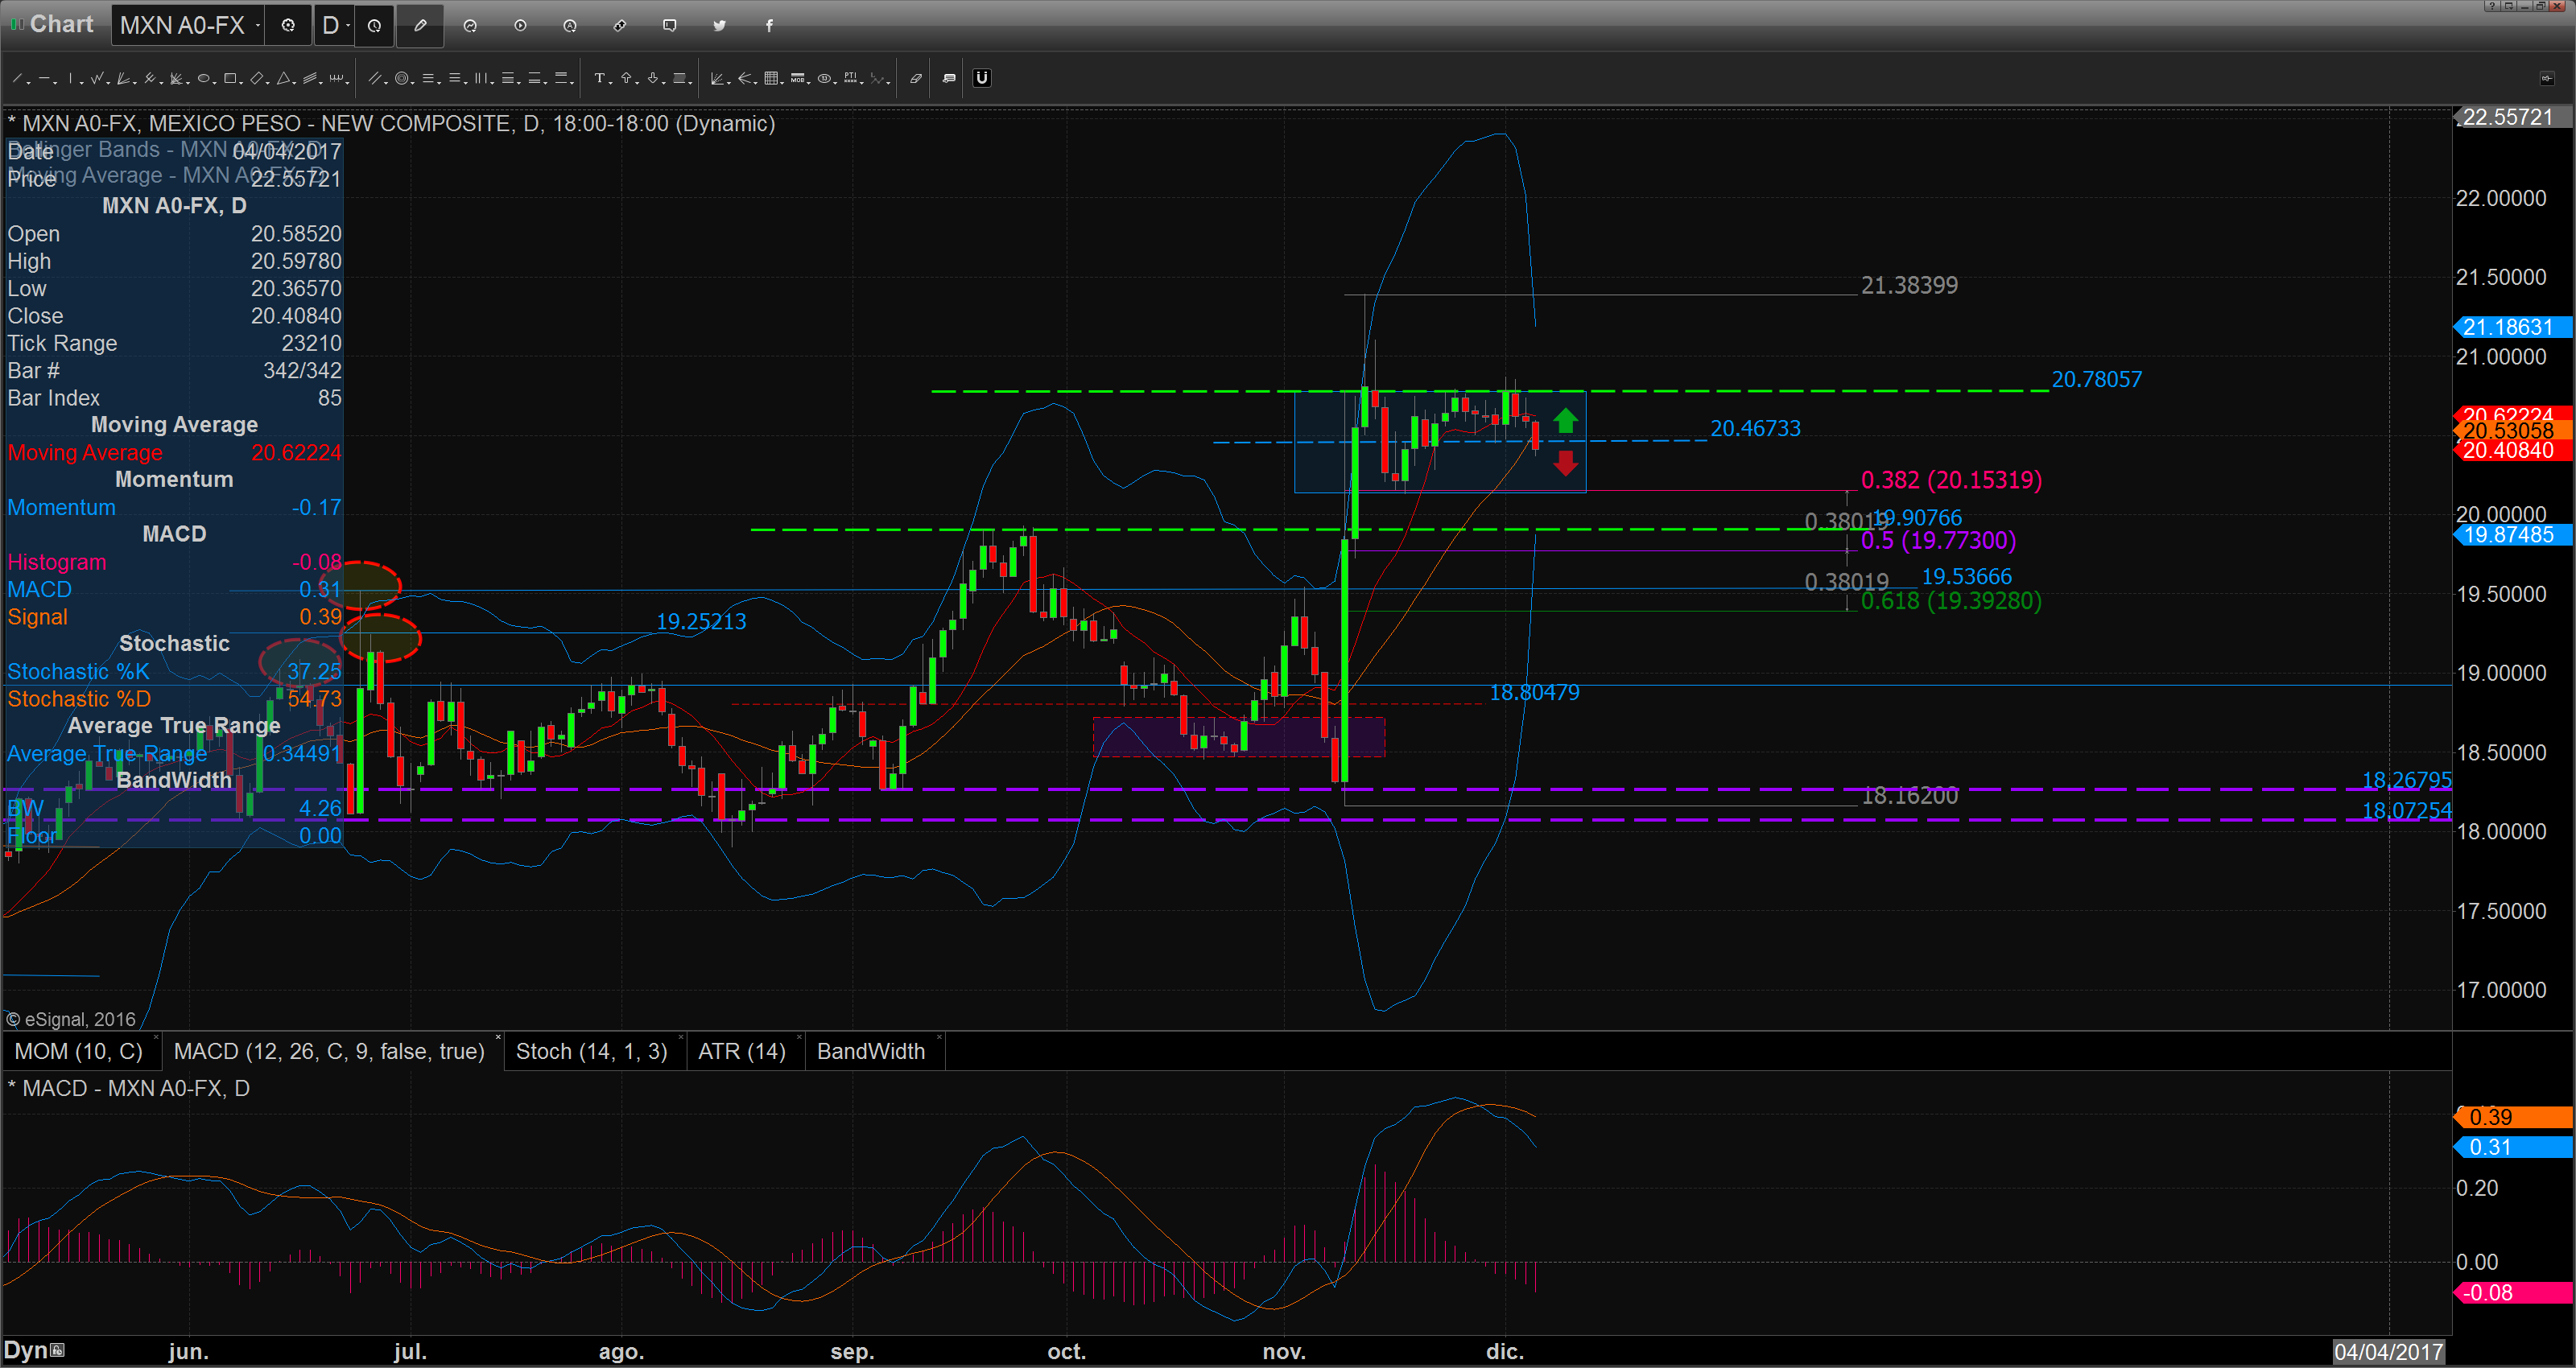
Task: Click the 04/04/2017 date marker on time axis
Action: [2388, 1352]
